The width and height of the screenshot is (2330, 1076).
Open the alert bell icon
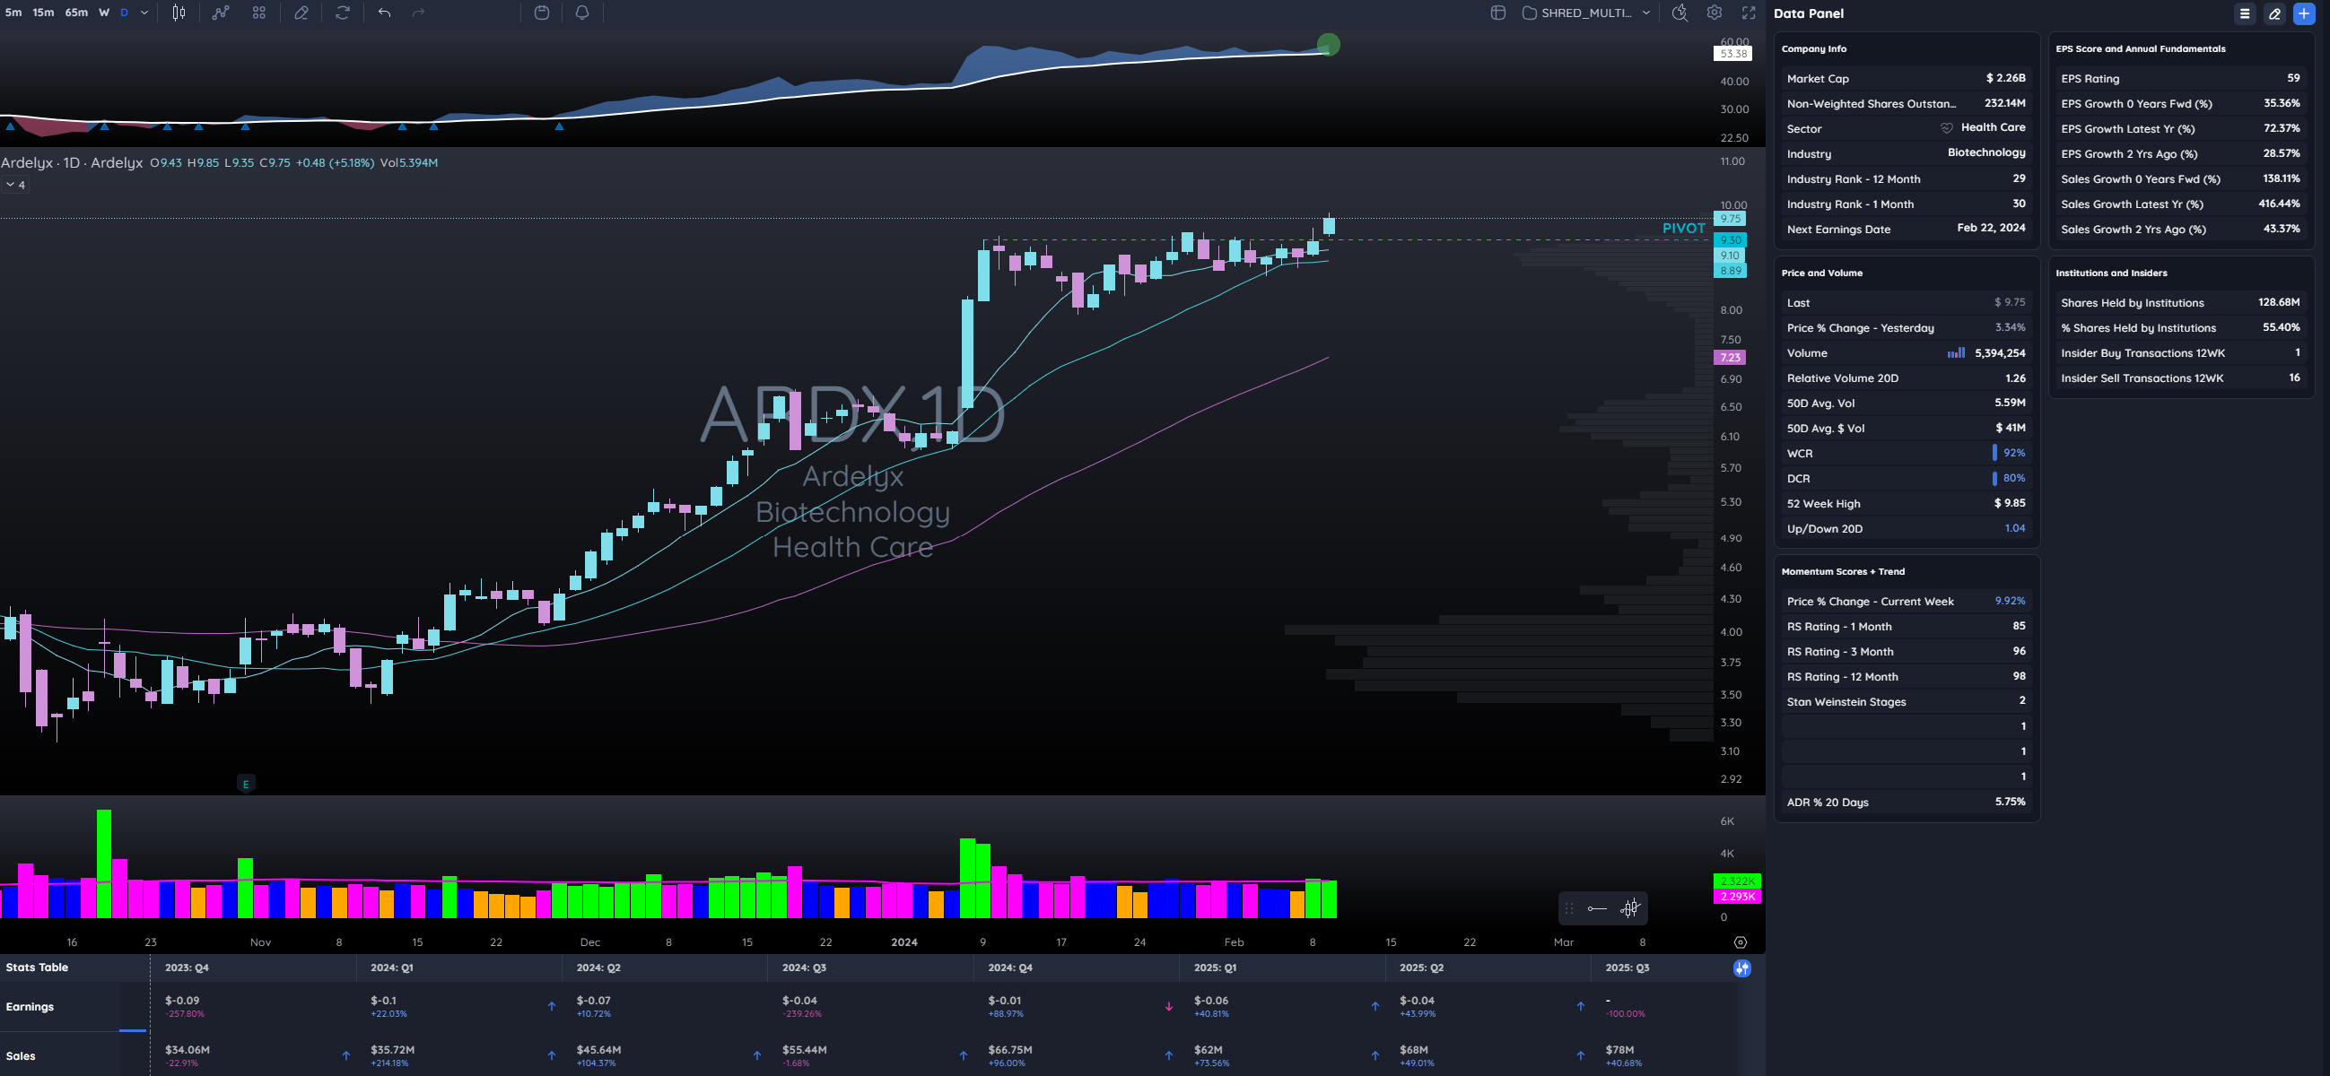(581, 13)
